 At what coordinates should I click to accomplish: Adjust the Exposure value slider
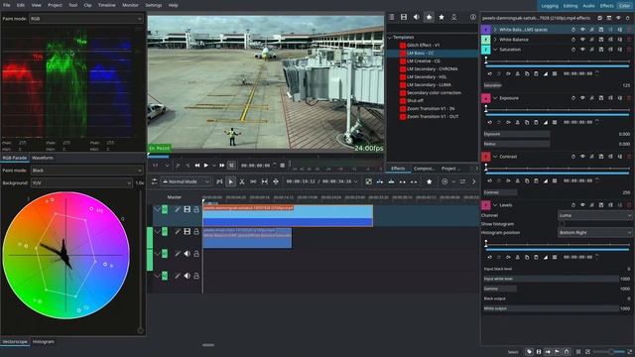(x=557, y=134)
